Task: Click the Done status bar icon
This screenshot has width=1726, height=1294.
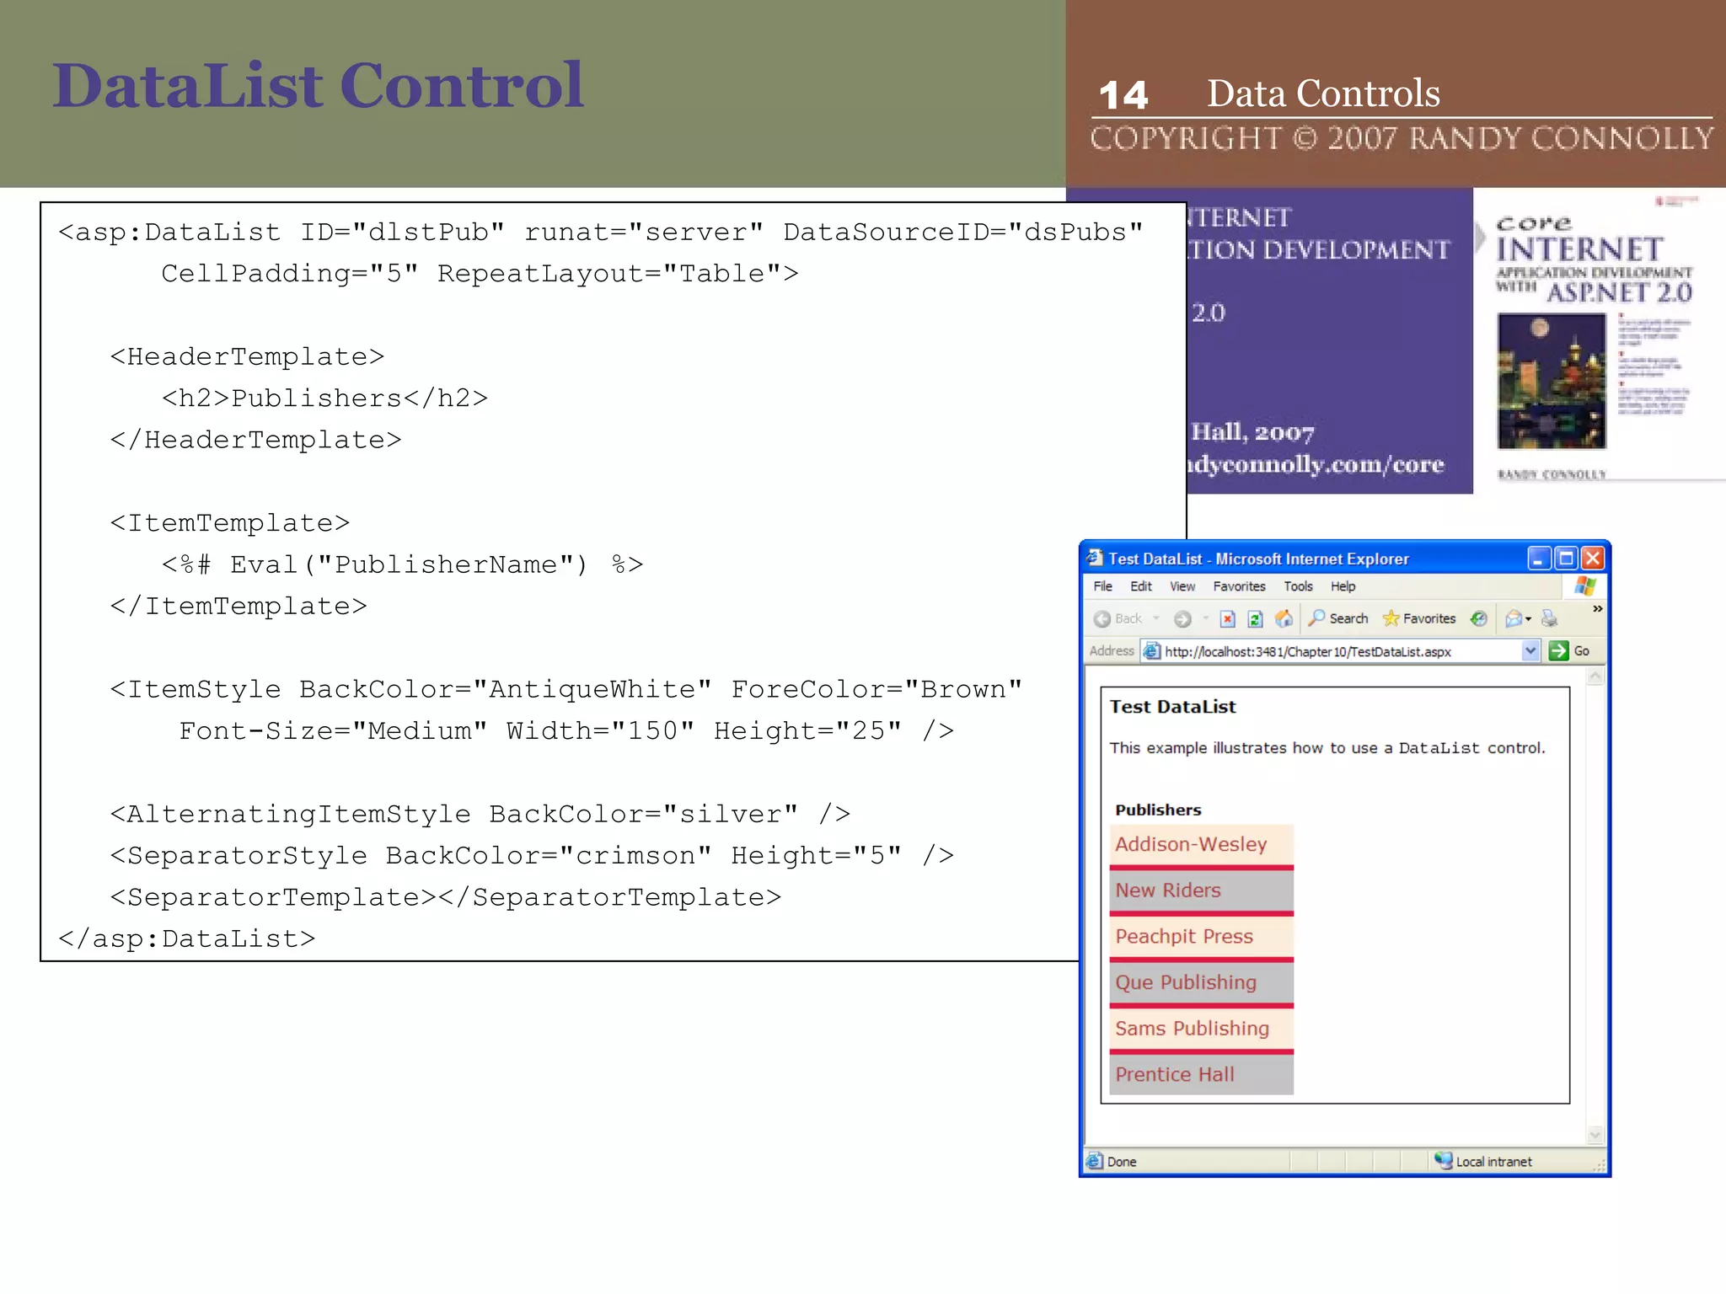Action: (1095, 1161)
